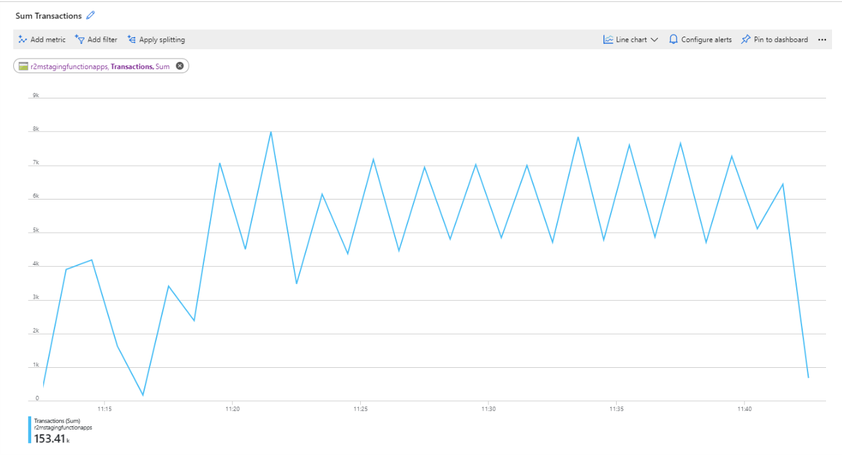Viewport: 842px width, 455px height.
Task: Edit the Sum Transactions chart title
Action: [x=91, y=15]
